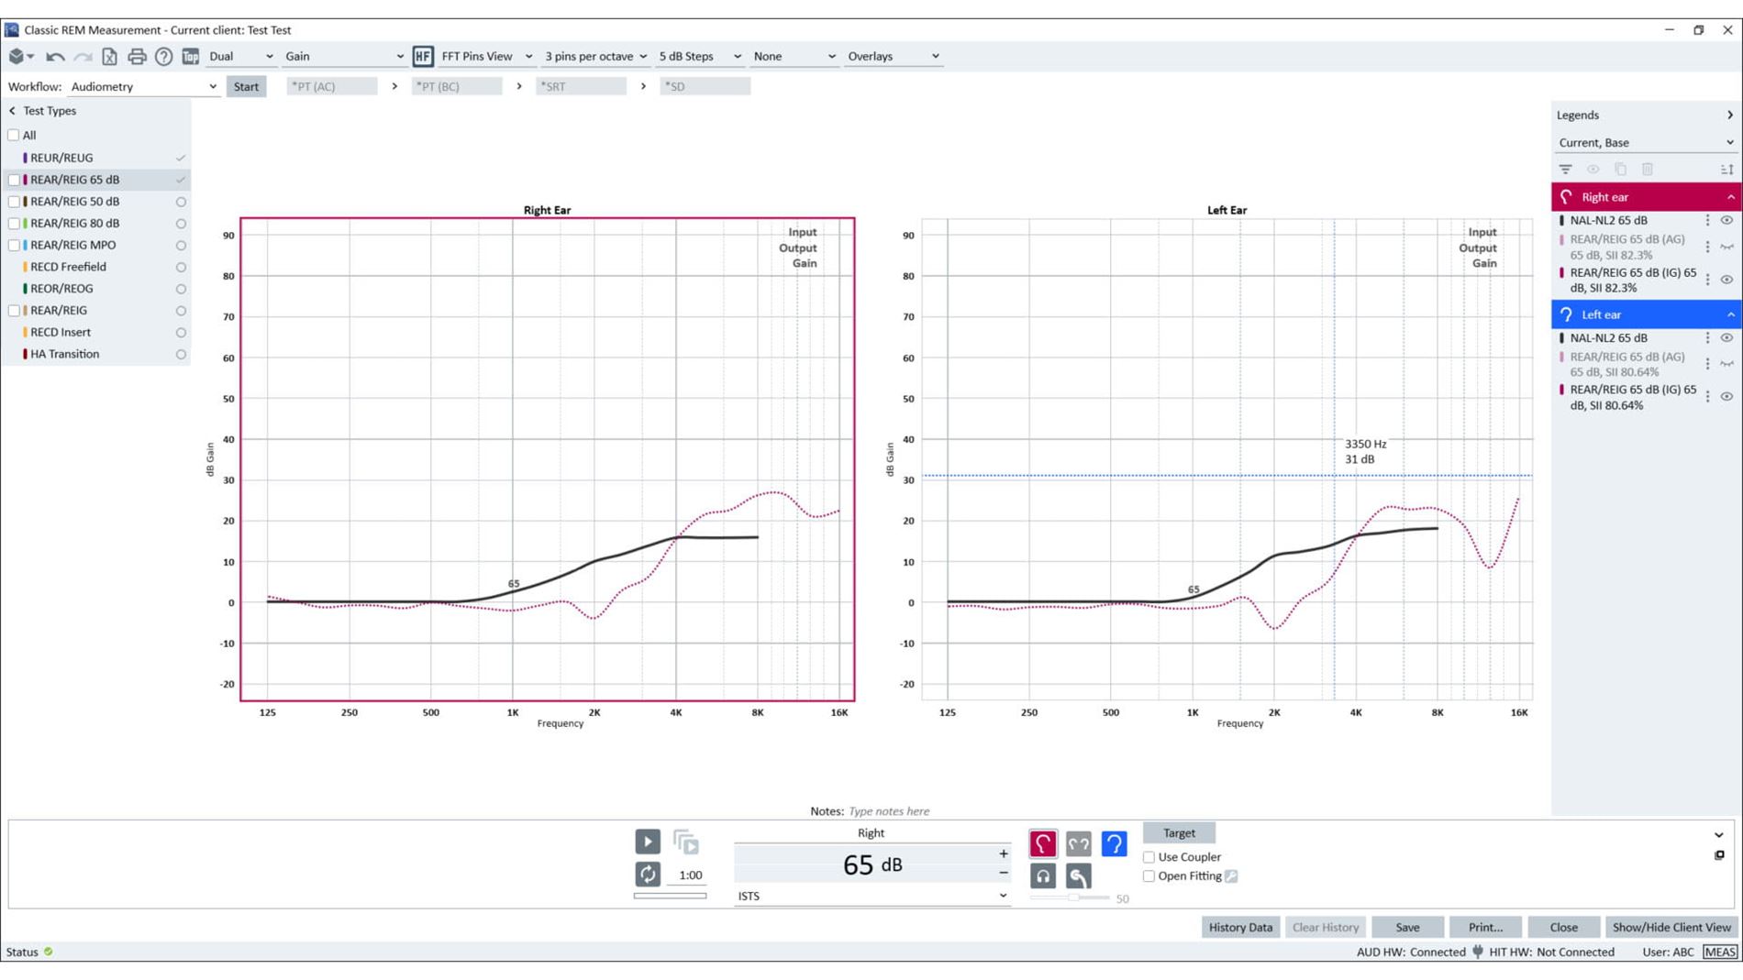Click the Top icon in the toolbar

(190, 56)
